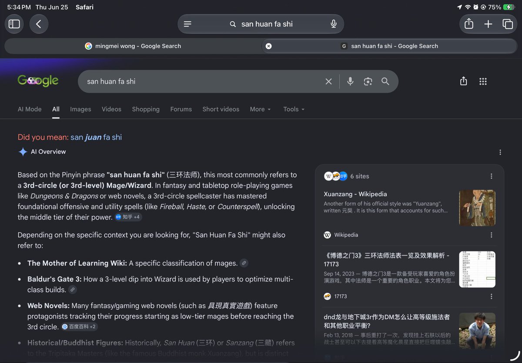Viewport: 522px width, 363px height.
Task: Tap the Wi-Fi icon in status bar
Action: pos(468,7)
